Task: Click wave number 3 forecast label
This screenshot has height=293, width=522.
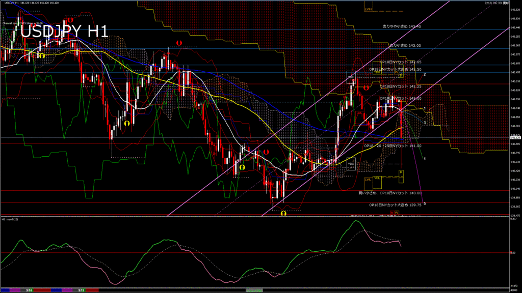Action: 425,123
